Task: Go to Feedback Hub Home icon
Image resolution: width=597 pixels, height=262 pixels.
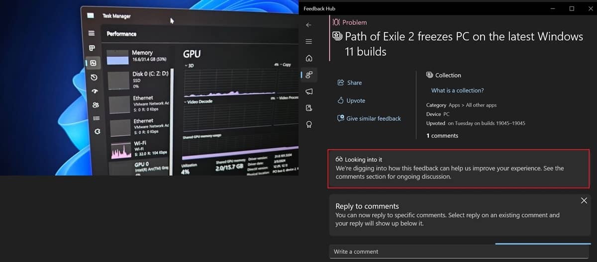Action: [x=308, y=58]
